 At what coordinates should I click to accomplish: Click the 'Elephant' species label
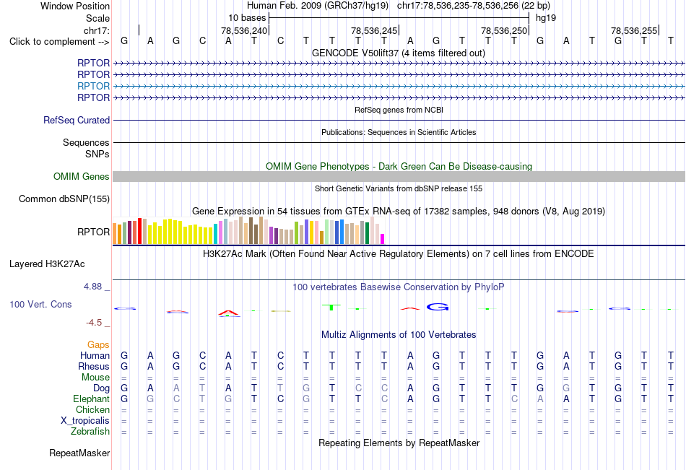pyautogui.click(x=91, y=399)
